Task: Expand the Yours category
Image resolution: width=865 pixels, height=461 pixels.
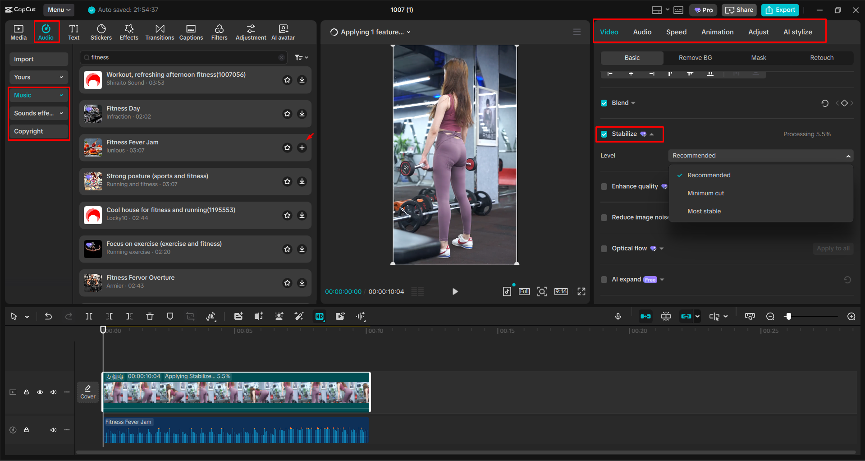Action: tap(39, 77)
